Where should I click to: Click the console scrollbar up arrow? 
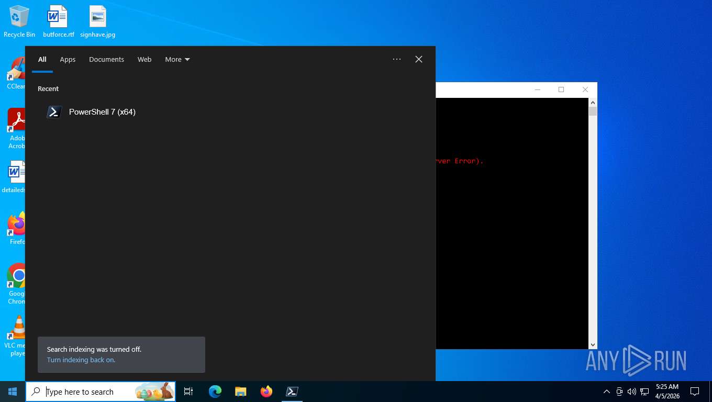[x=593, y=103]
